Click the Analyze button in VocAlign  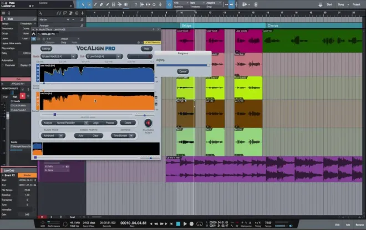tap(48, 122)
